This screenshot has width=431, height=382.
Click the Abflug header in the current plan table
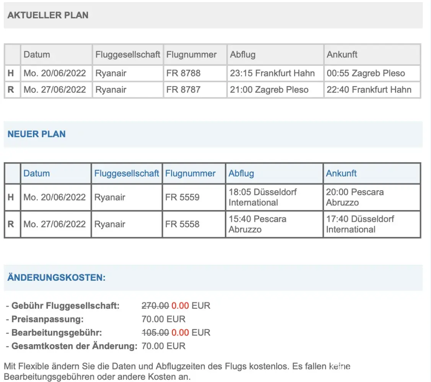tap(242, 54)
